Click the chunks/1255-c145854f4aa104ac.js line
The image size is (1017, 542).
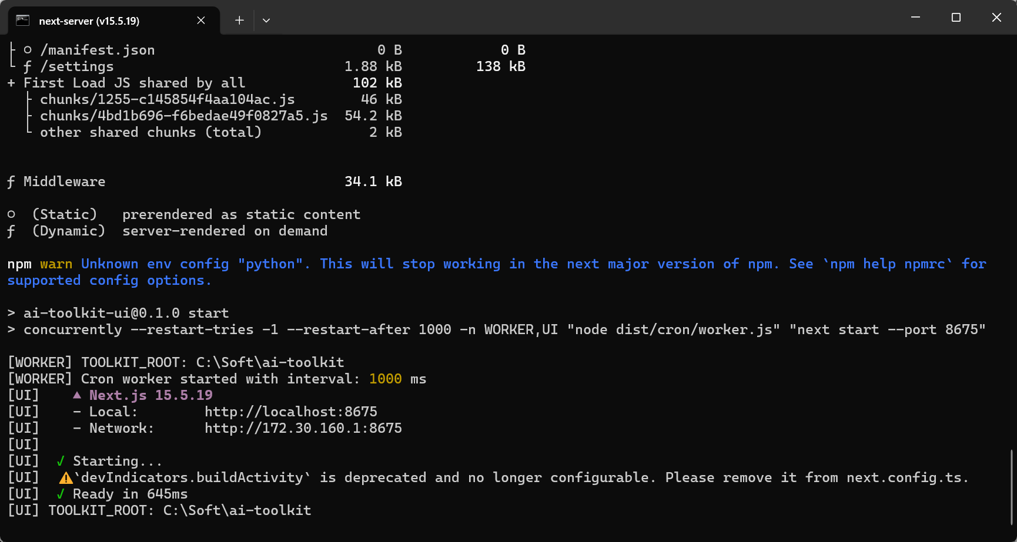point(168,99)
